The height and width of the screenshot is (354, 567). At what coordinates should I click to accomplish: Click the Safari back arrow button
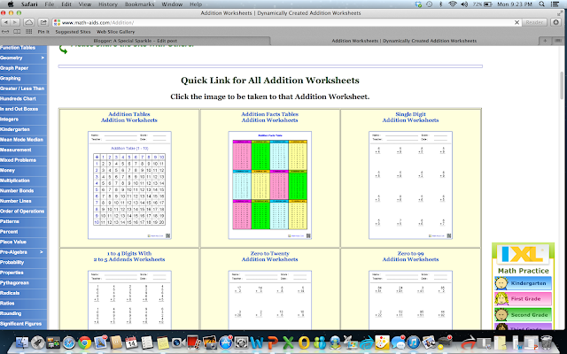[6, 22]
